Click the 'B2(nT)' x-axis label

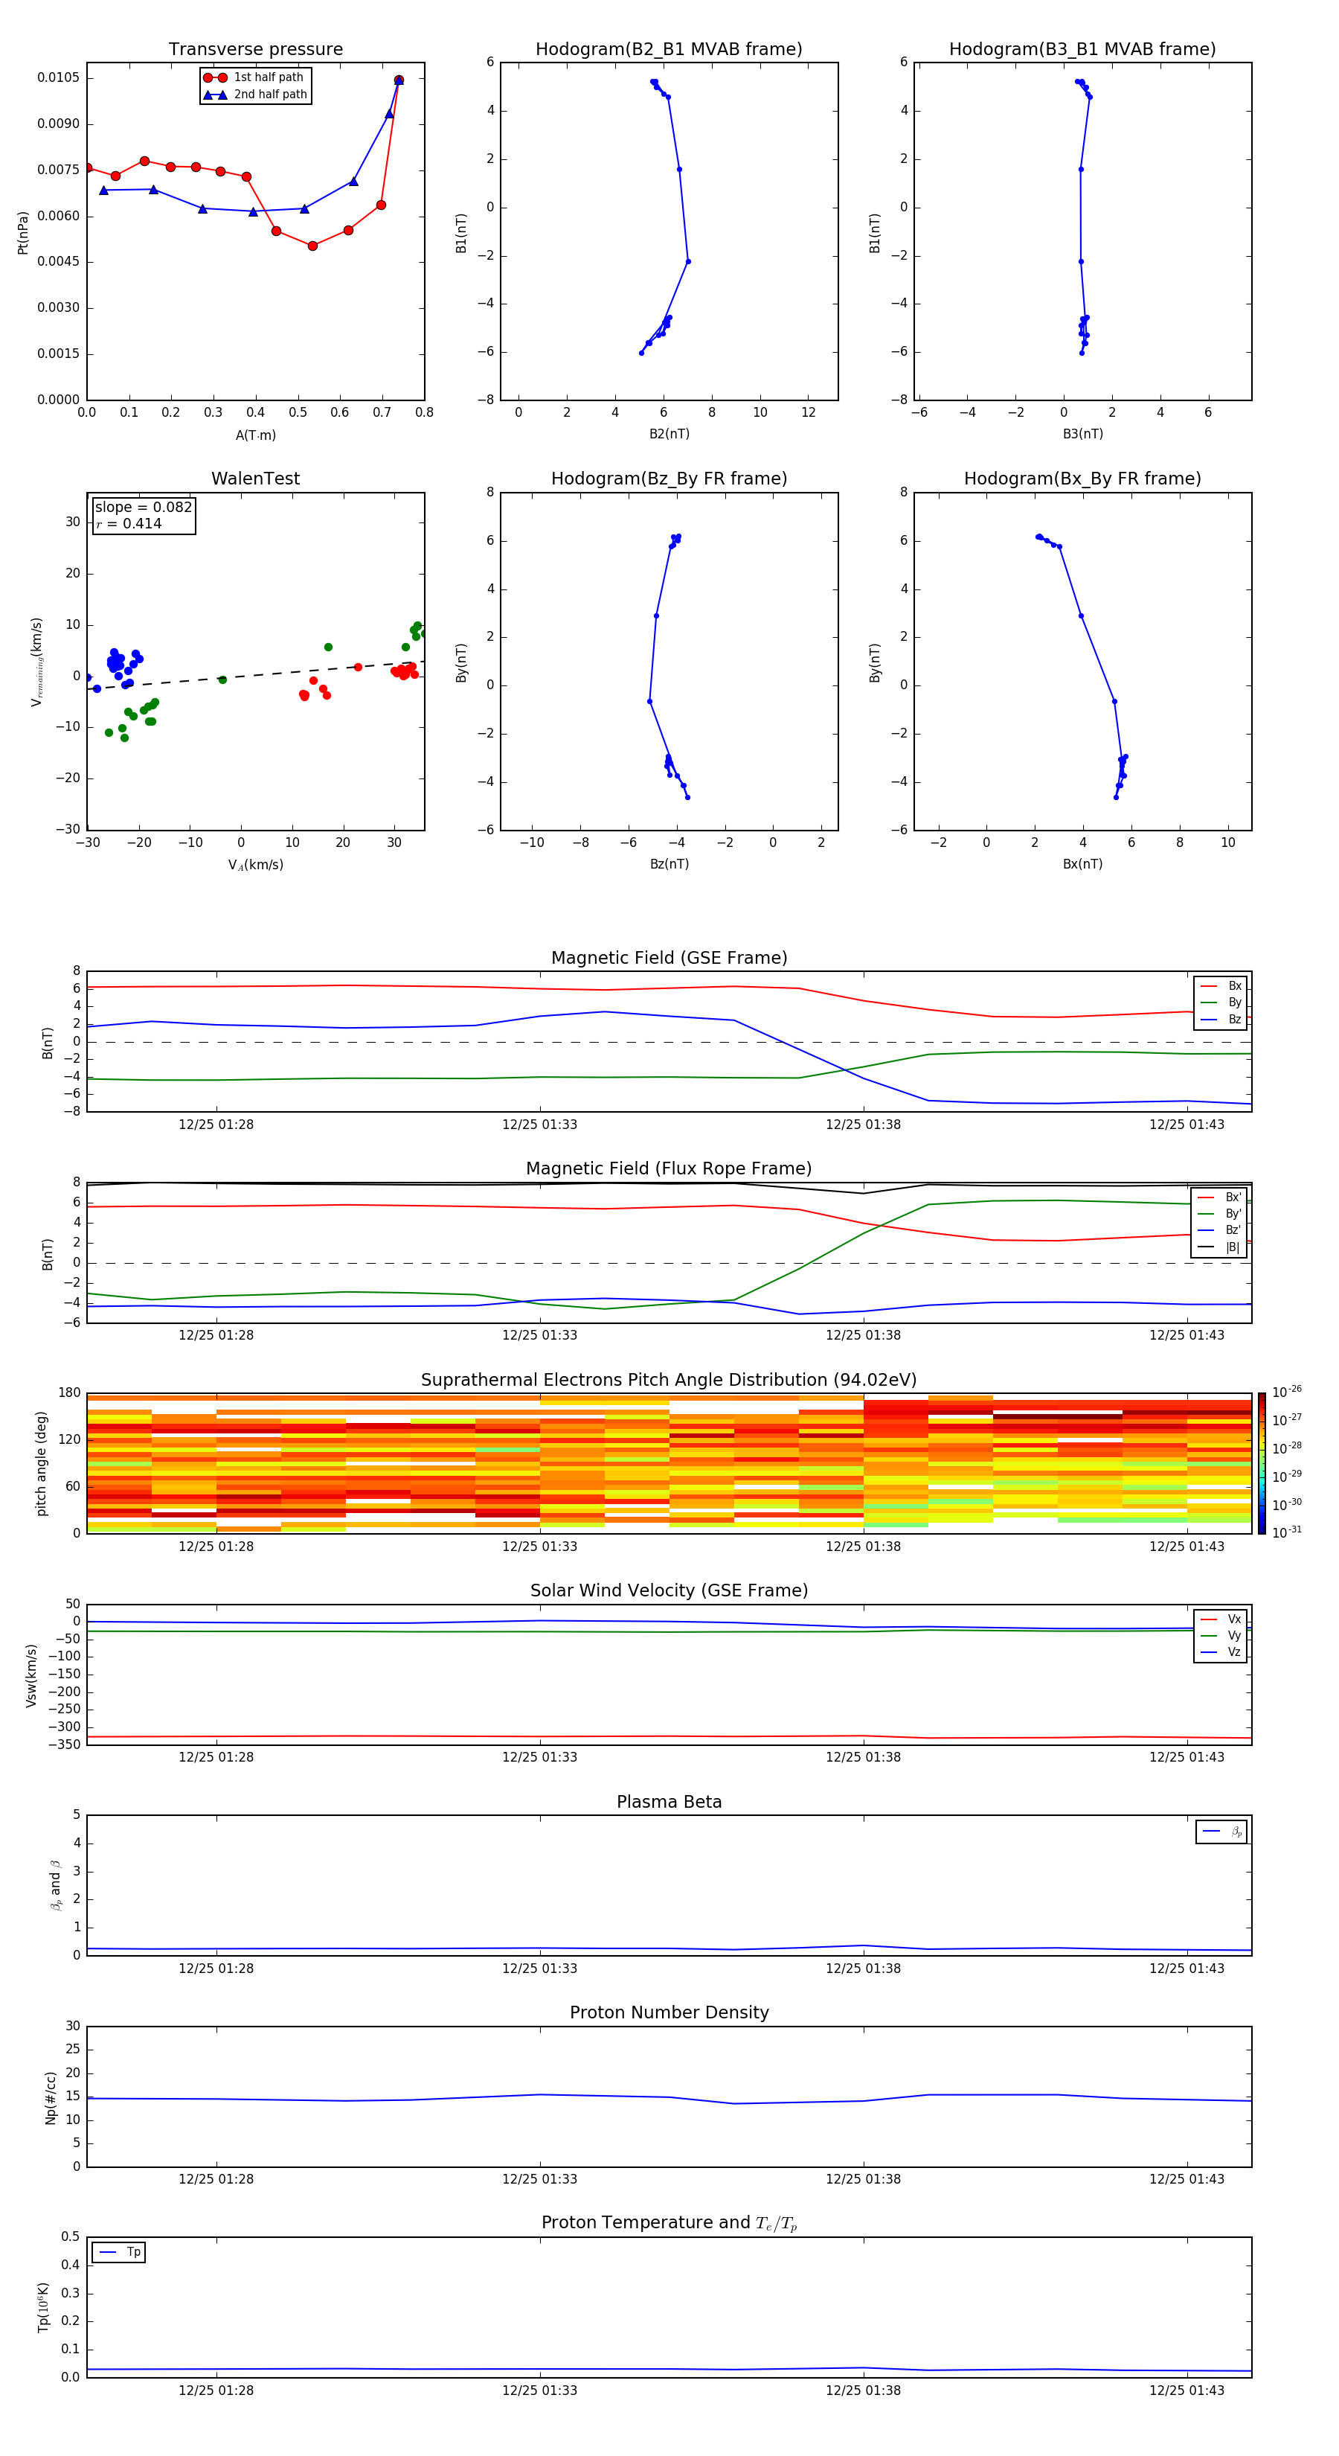(669, 434)
